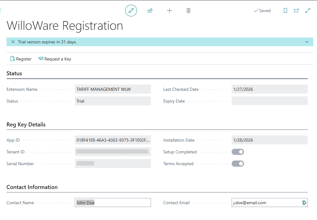Choose the Request a Key action
Viewport: 317px width, 220px height.
click(x=55, y=59)
